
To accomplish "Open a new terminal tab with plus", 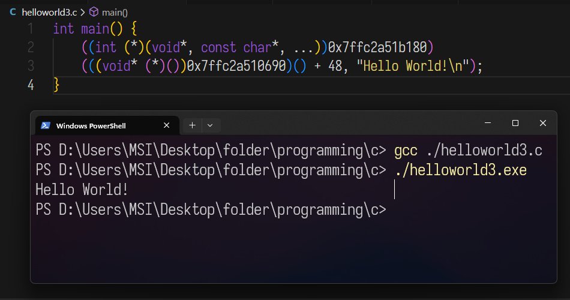I will (x=193, y=125).
